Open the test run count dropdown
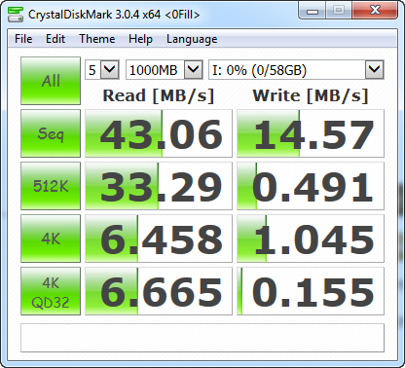 [102, 69]
